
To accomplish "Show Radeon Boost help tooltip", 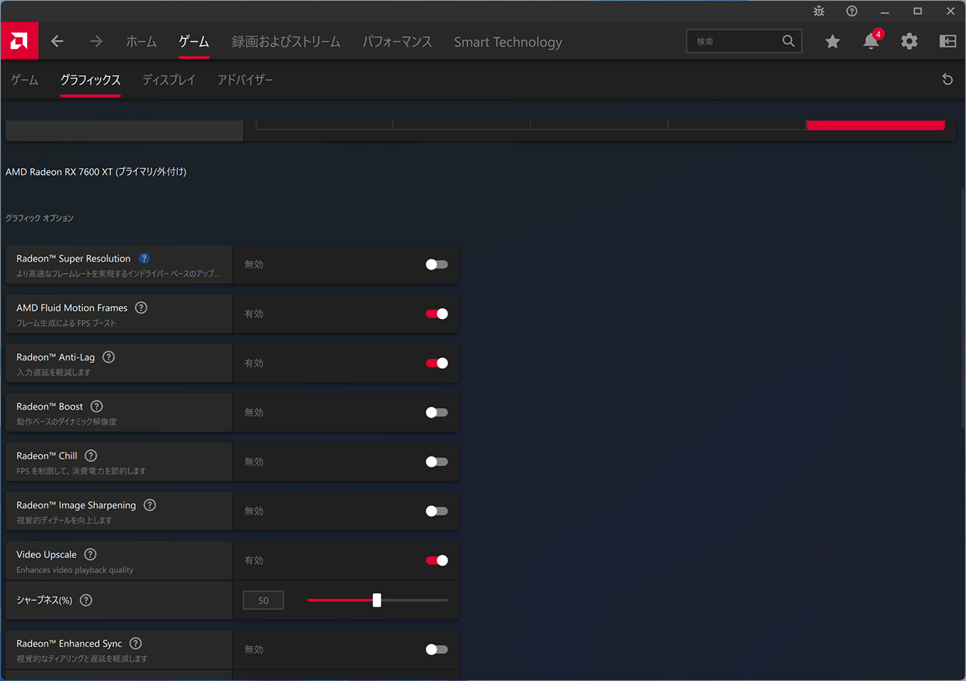I will [97, 406].
